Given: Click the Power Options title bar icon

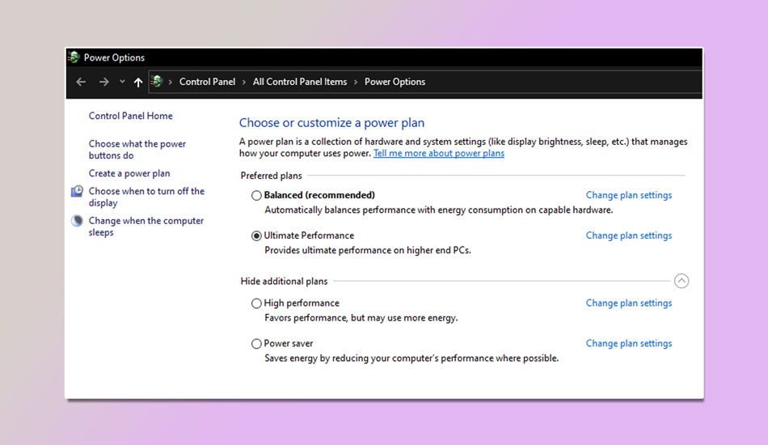Looking at the screenshot, I should (74, 57).
